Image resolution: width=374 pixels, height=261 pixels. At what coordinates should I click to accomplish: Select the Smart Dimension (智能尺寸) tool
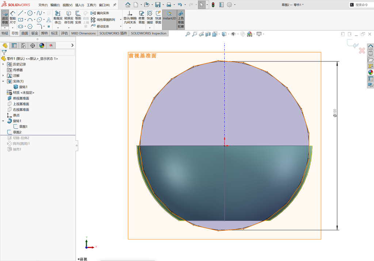tap(13, 18)
